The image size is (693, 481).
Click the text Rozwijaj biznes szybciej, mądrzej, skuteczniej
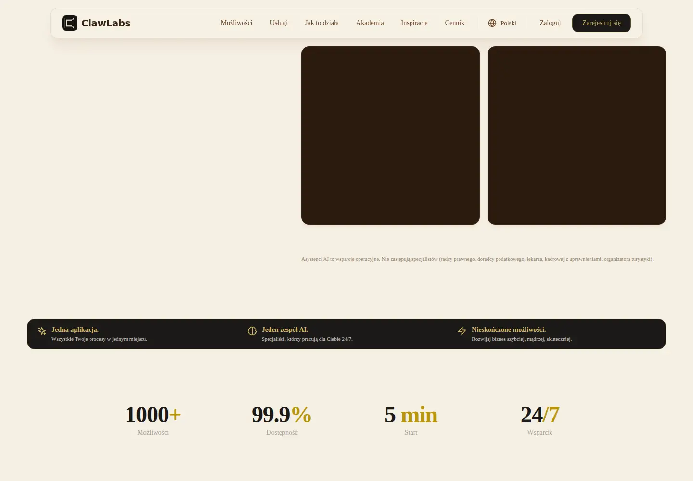tap(522, 339)
